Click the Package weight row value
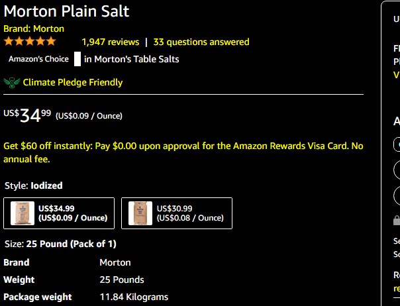Image resolution: width=400 pixels, height=306 pixels. tap(134, 297)
